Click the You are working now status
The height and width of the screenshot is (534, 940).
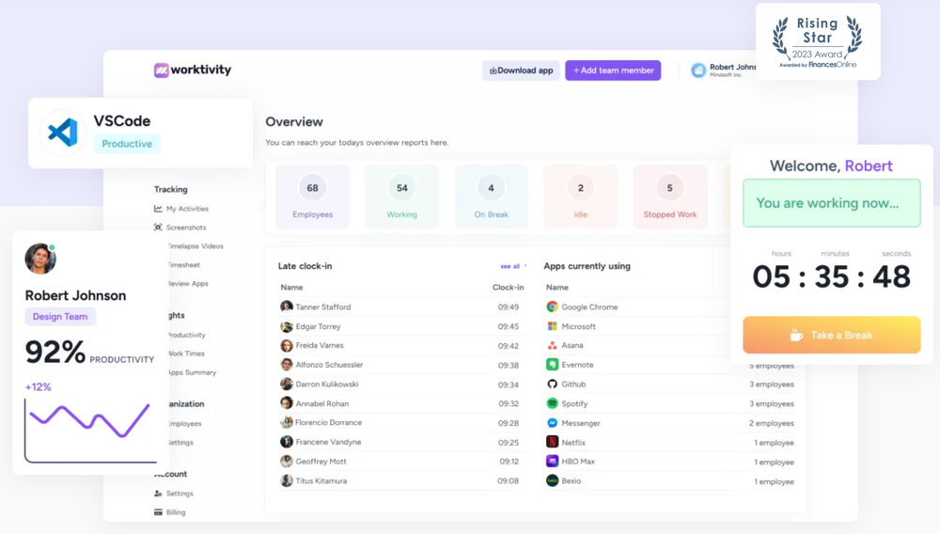(x=832, y=203)
